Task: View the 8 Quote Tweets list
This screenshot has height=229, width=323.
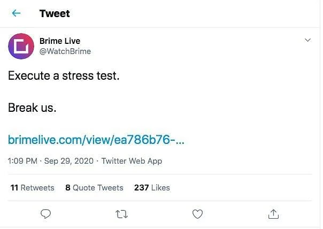Action: click(94, 188)
